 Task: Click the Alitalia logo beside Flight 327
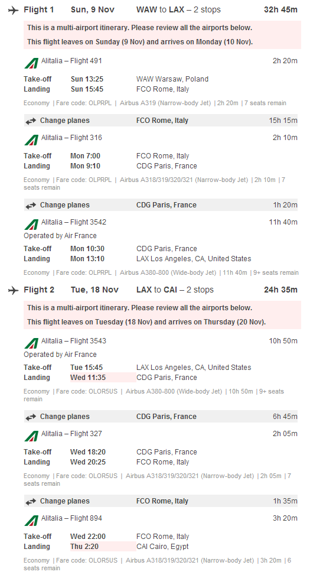[31, 436]
